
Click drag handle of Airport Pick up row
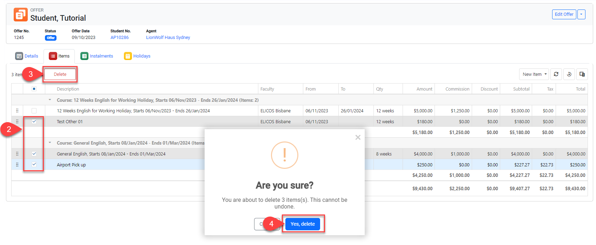(x=17, y=165)
